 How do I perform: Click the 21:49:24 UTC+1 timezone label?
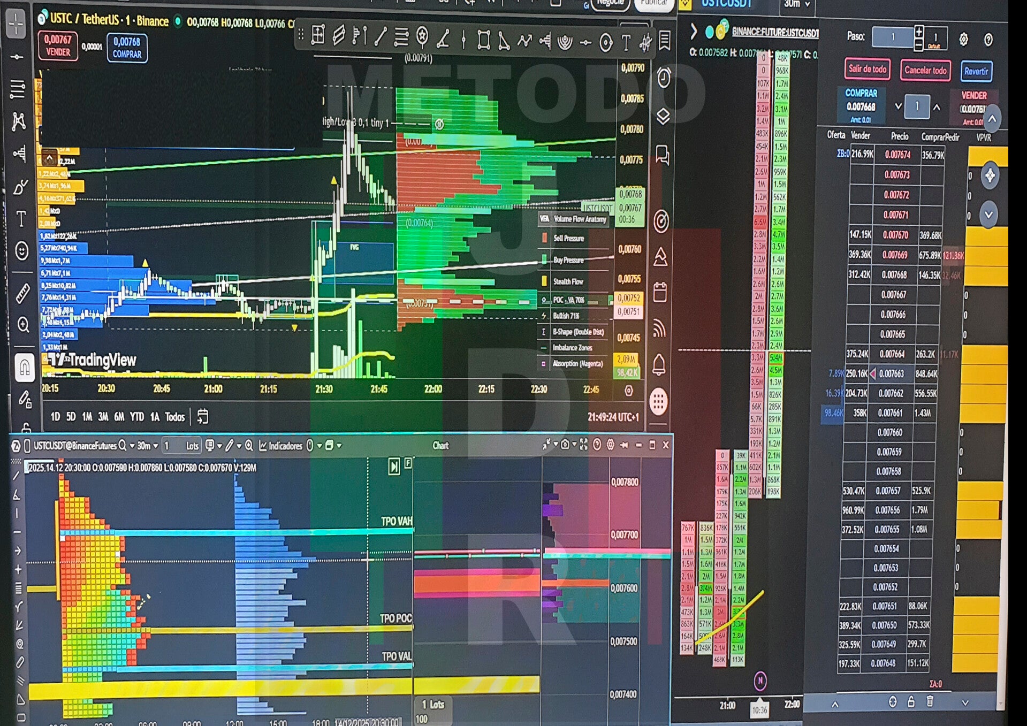(613, 417)
